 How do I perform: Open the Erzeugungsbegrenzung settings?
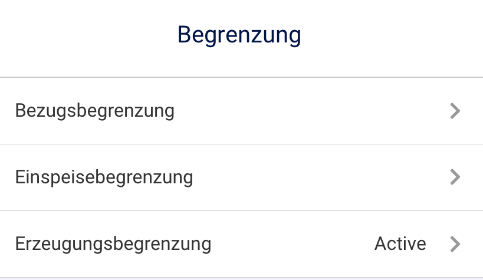(236, 243)
